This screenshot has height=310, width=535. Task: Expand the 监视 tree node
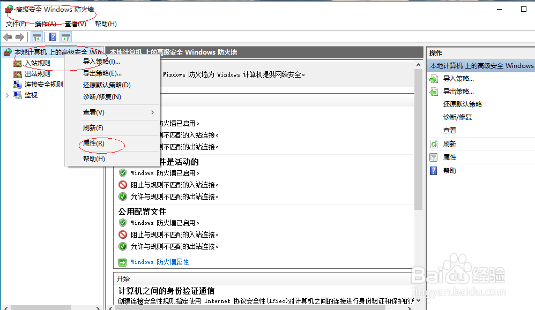7,95
